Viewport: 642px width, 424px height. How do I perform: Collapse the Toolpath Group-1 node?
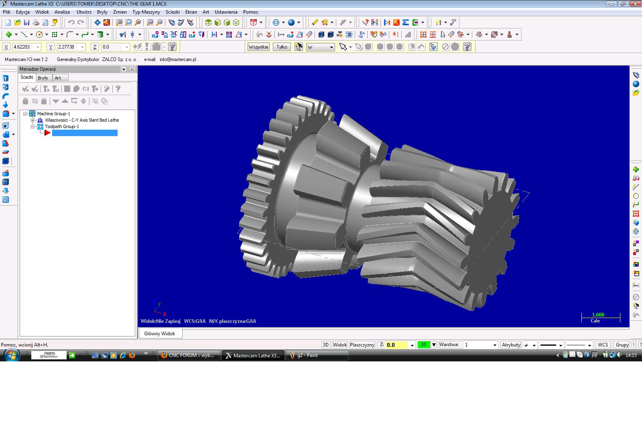(x=33, y=126)
